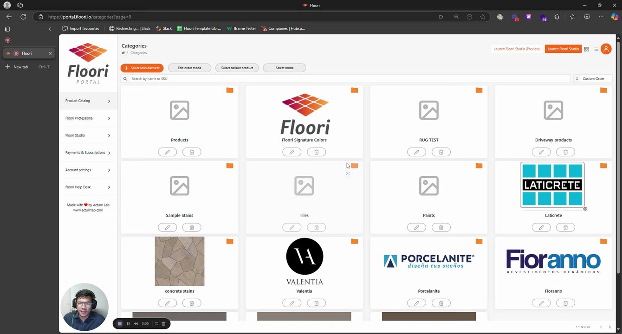Image resolution: width=622 pixels, height=334 pixels.
Task: Click the trash icon under Valentia
Action: 317,303
